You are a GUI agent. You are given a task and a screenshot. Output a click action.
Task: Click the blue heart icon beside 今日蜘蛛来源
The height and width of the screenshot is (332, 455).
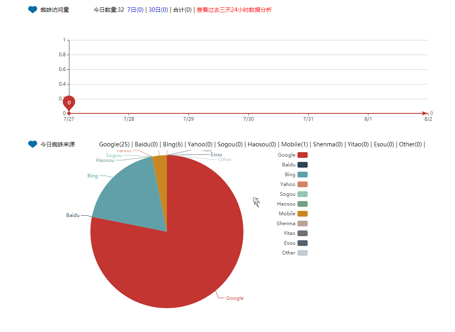tap(33, 144)
